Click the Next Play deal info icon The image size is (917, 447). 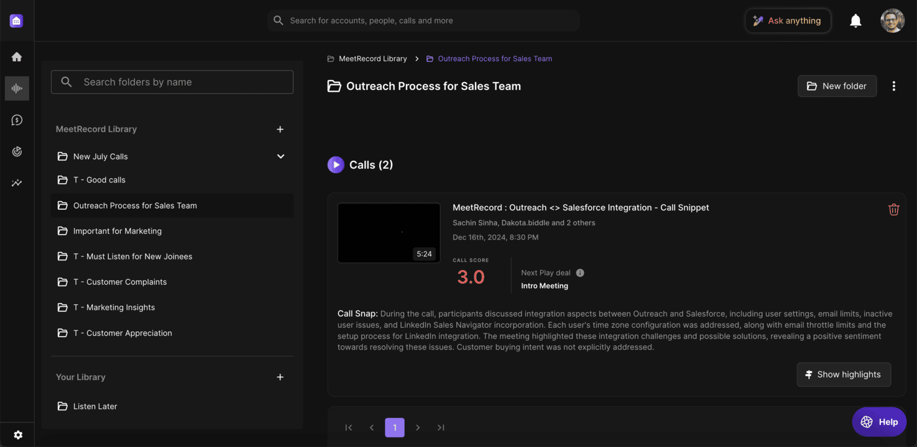(580, 273)
